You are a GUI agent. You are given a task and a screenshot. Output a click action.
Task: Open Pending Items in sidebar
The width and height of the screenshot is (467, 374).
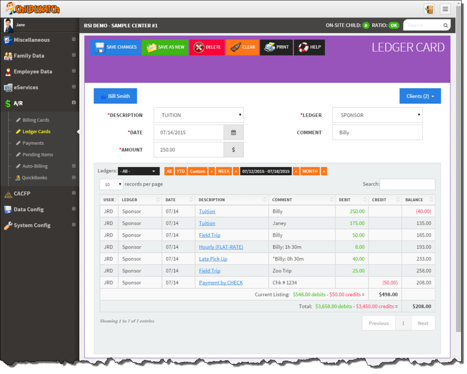[38, 154]
